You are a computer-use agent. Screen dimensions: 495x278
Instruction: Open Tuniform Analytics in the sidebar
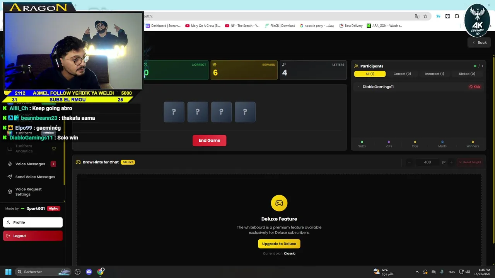point(24,149)
